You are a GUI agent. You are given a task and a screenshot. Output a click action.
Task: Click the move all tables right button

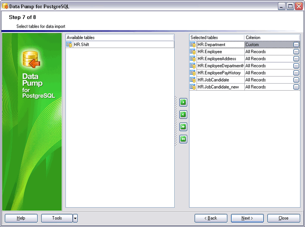(183, 127)
